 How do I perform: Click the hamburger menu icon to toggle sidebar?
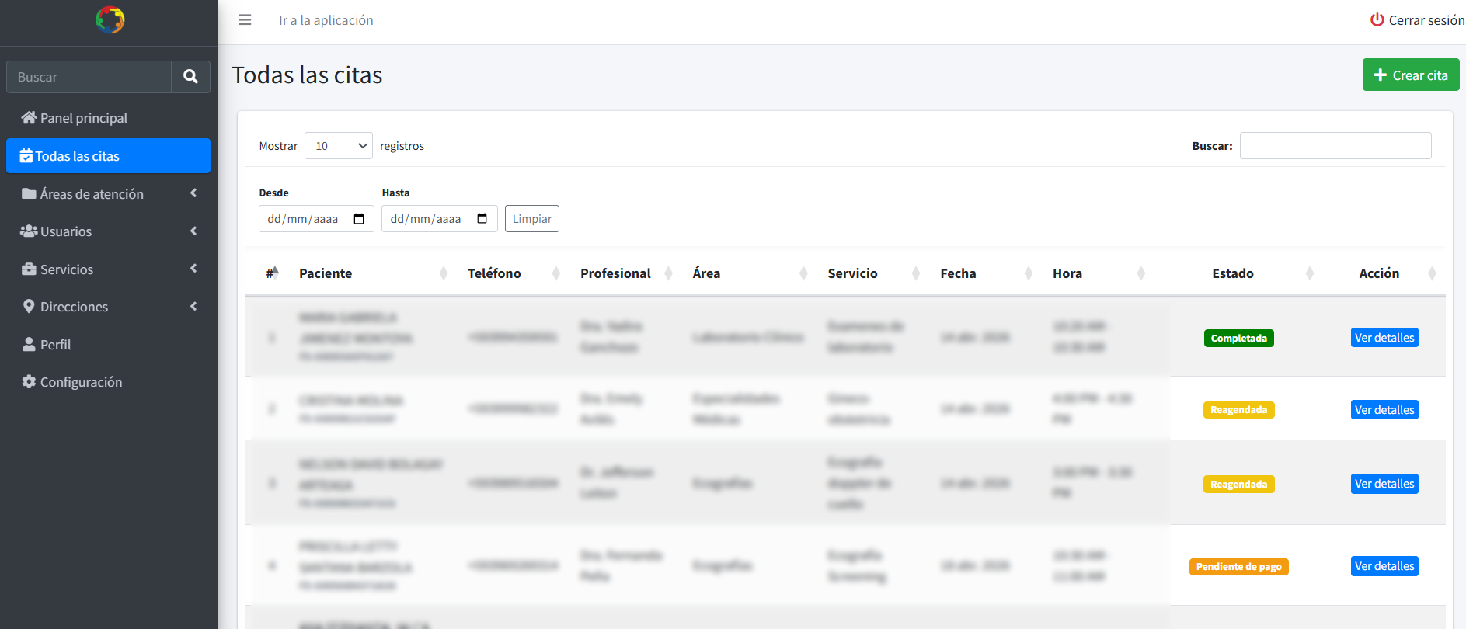245,20
